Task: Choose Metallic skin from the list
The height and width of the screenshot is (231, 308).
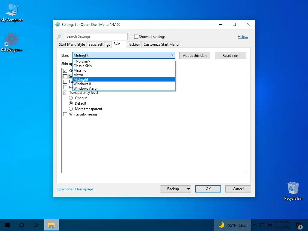Action: click(x=124, y=70)
